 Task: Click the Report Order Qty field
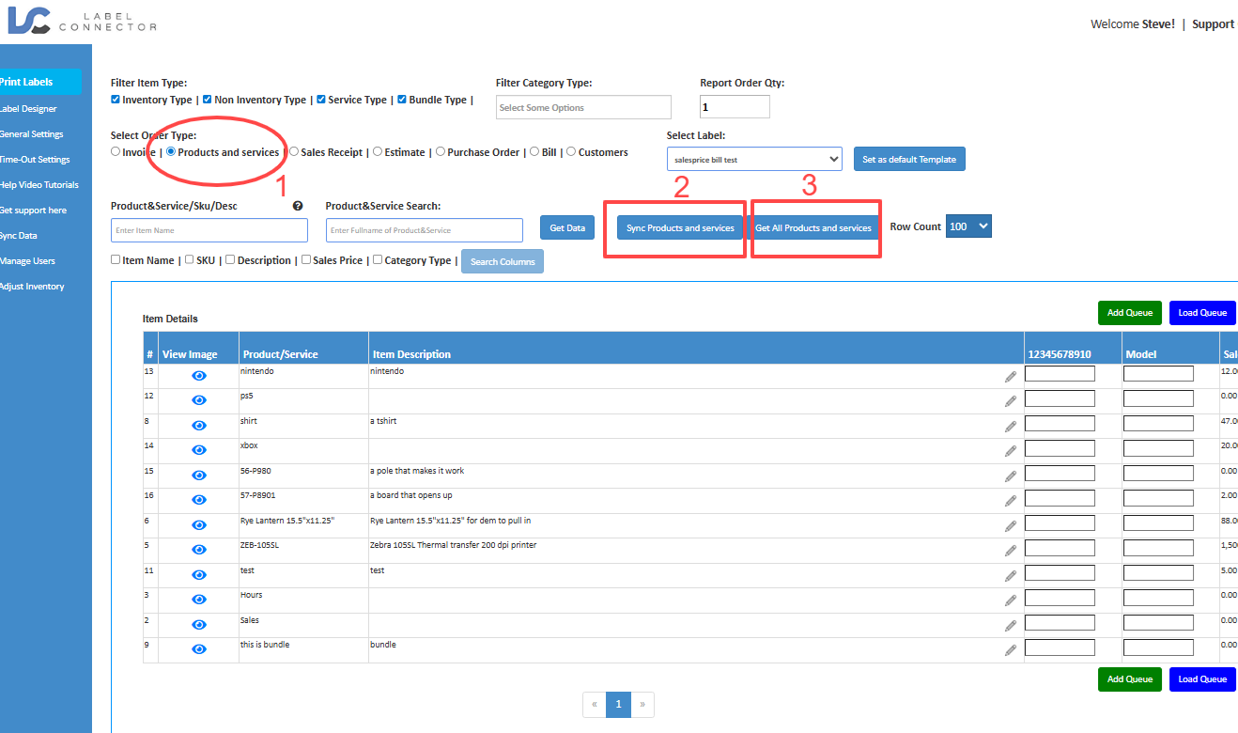pos(735,107)
